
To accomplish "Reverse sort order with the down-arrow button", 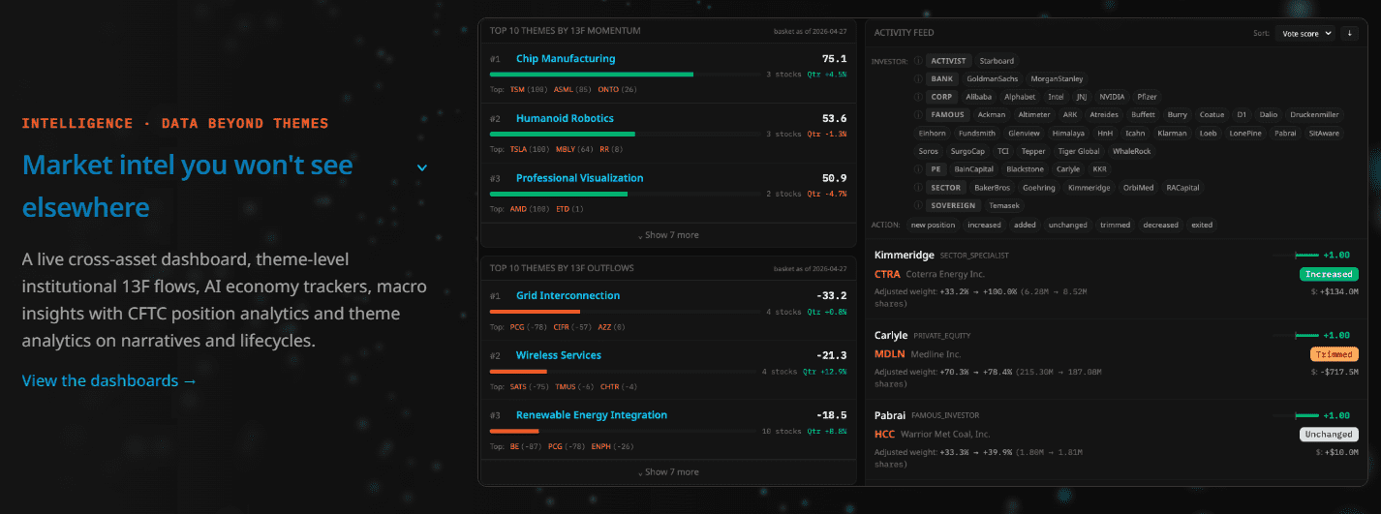I will tap(1350, 33).
